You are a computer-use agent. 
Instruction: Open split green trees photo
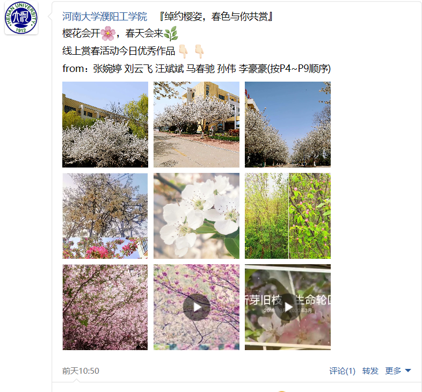click(288, 216)
